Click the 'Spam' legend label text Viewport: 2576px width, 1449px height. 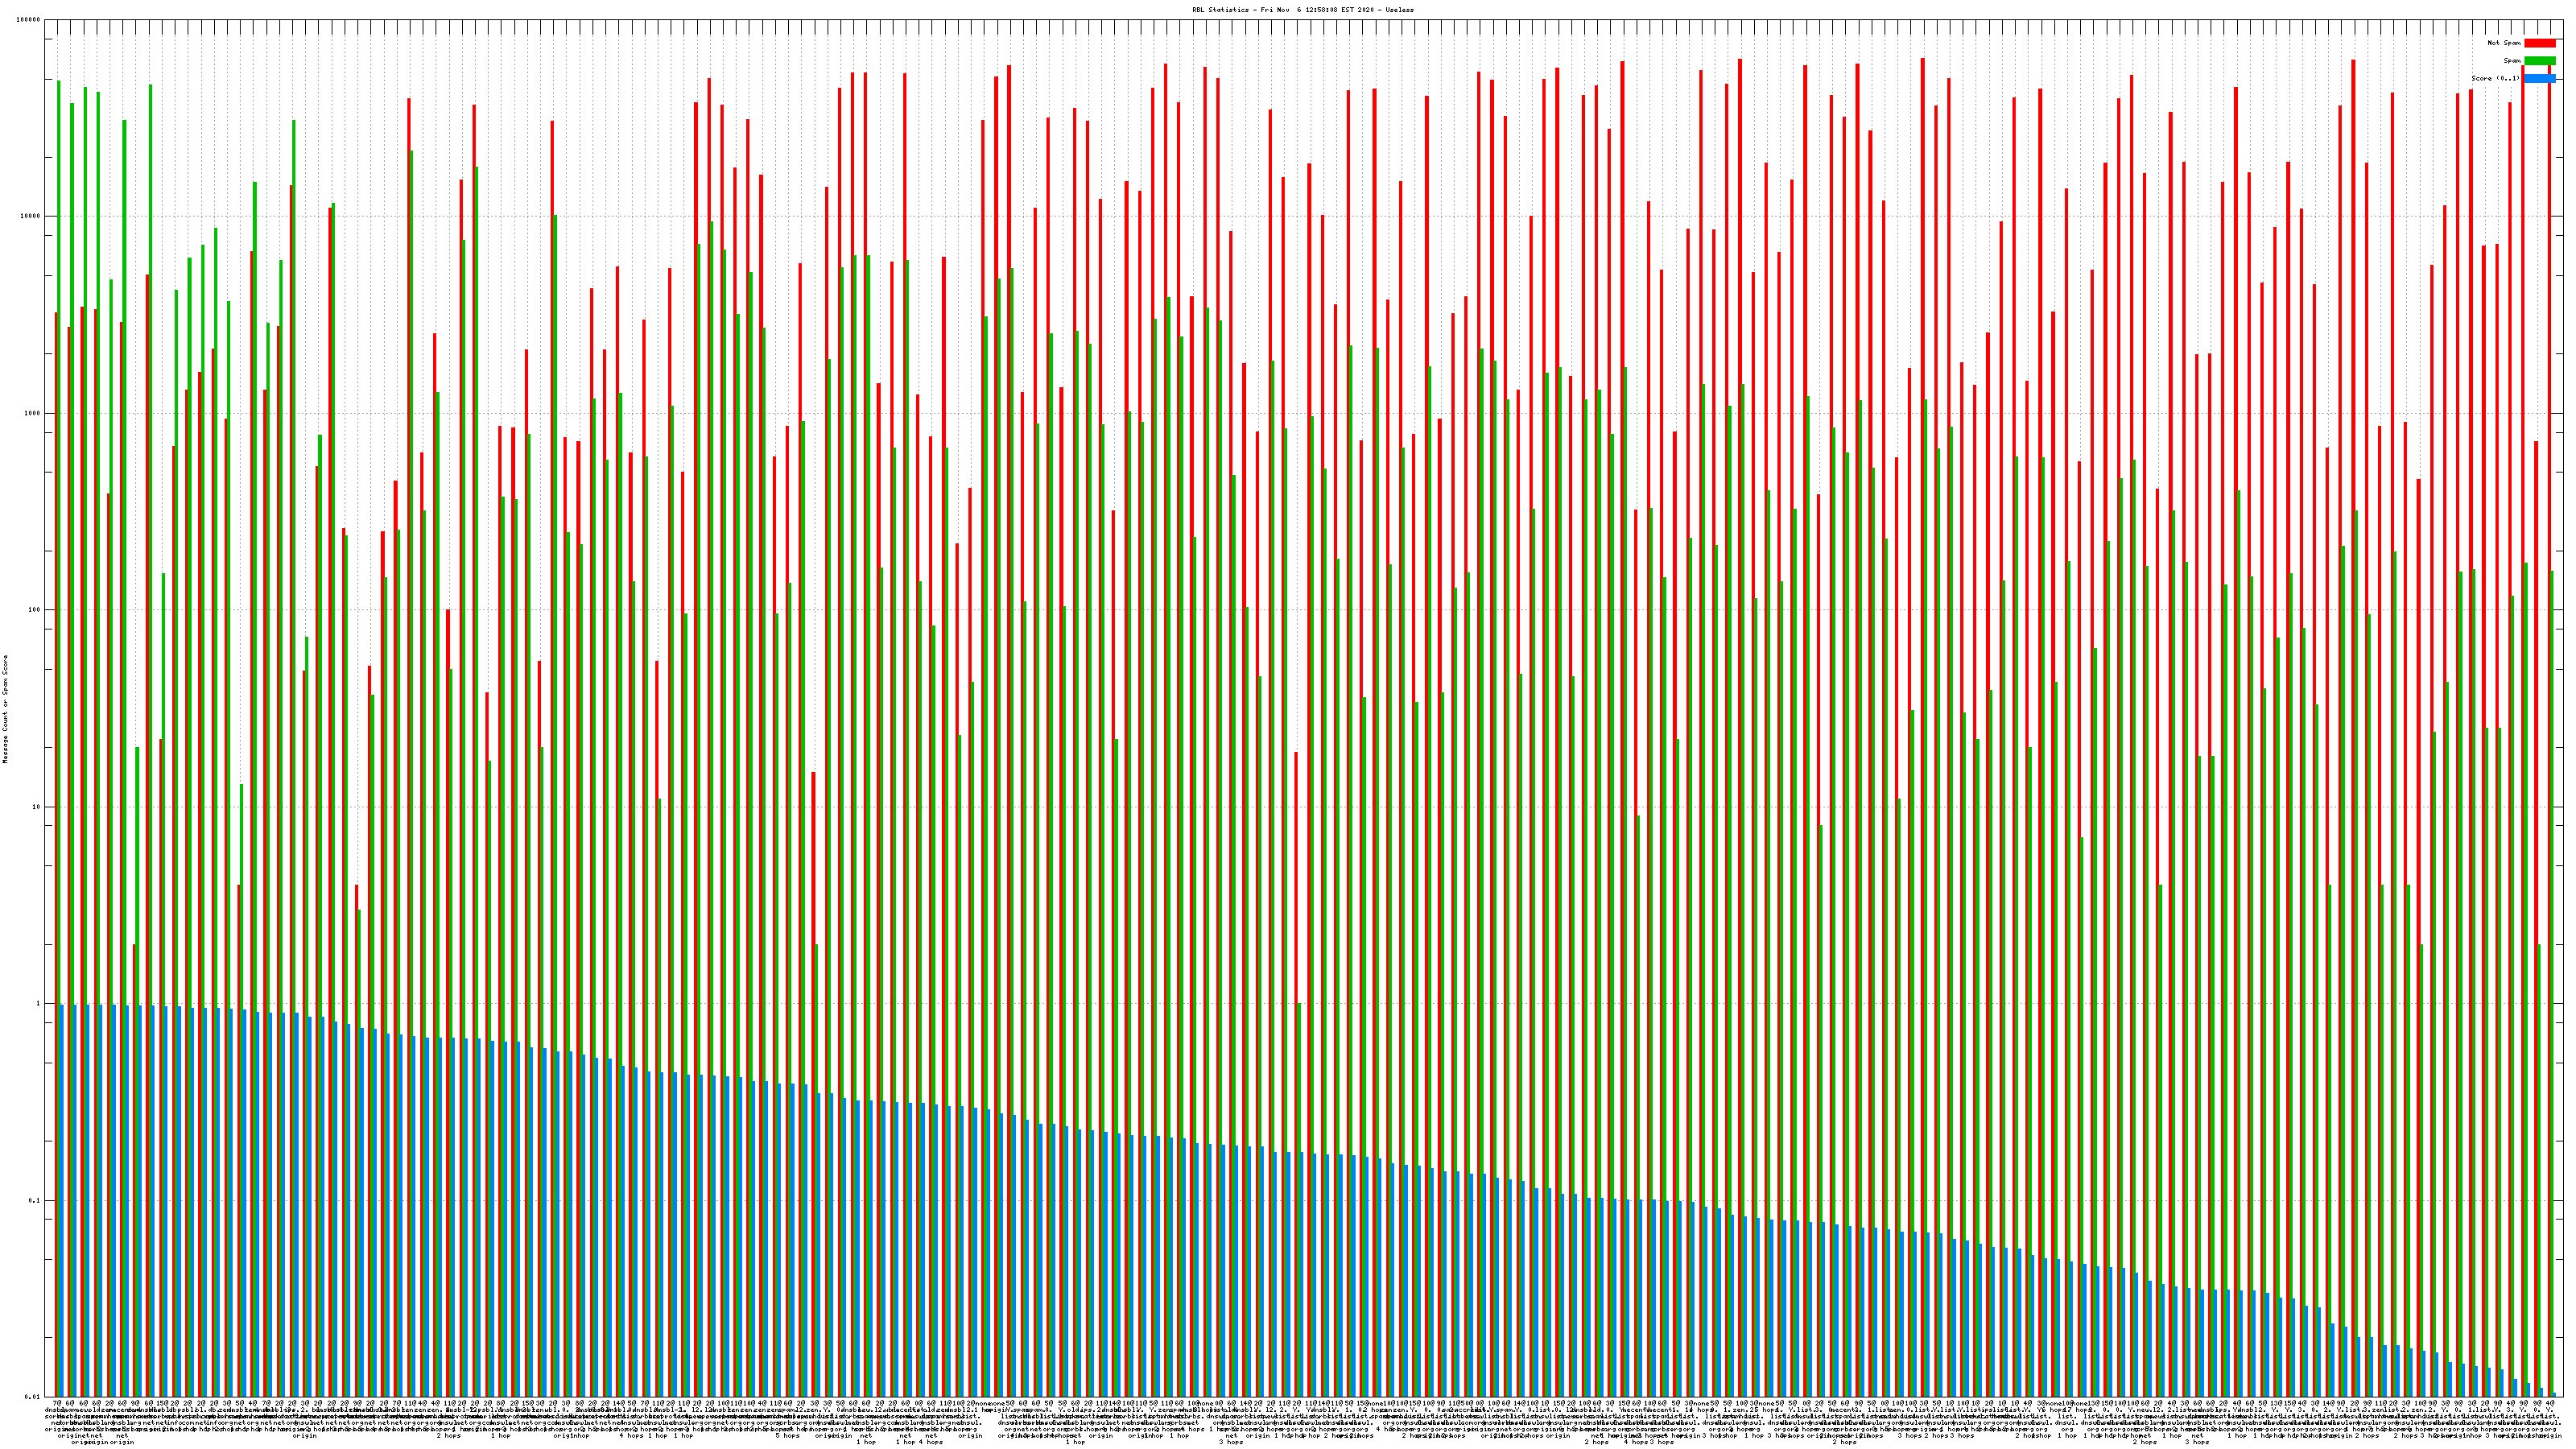click(x=2512, y=61)
